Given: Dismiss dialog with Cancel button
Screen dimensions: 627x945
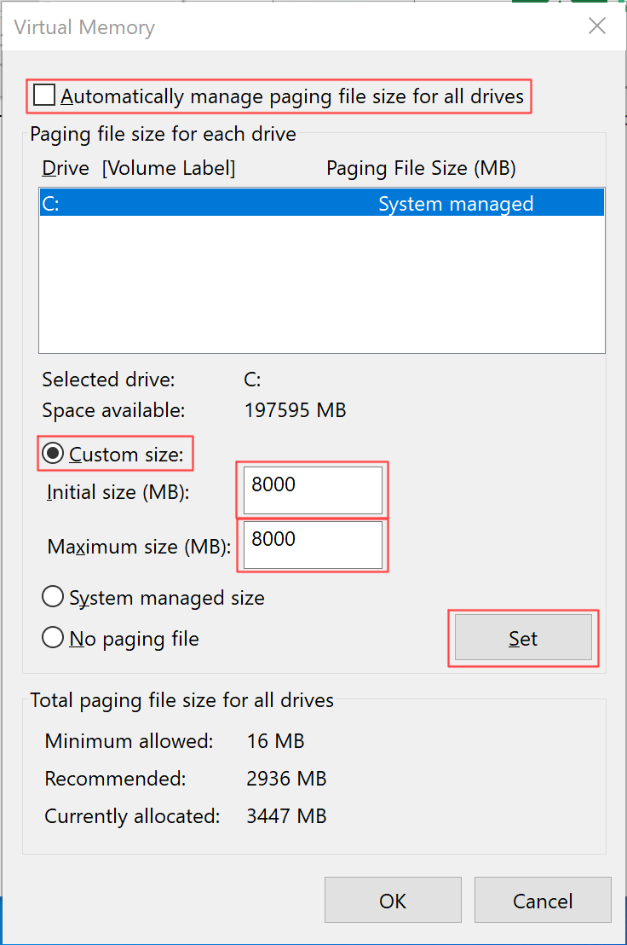Looking at the screenshot, I should [x=543, y=901].
